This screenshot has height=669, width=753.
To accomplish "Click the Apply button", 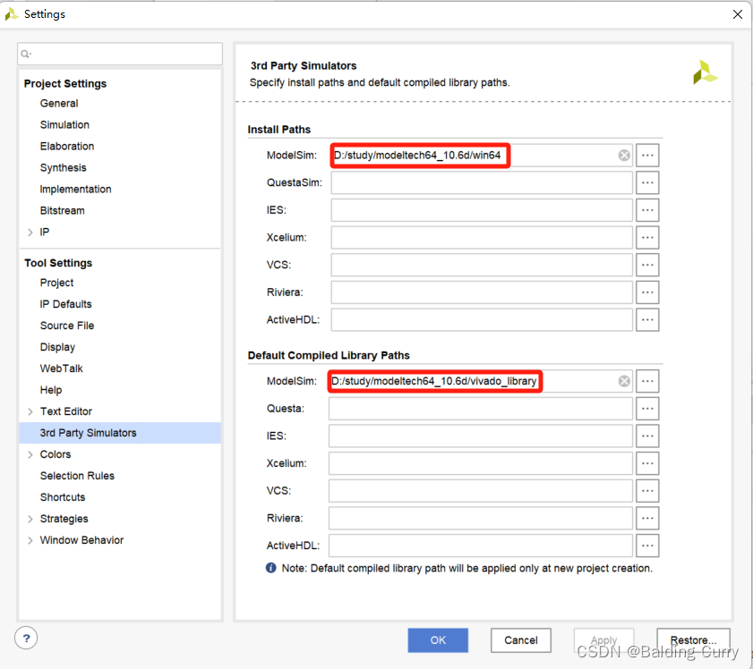I will [x=604, y=640].
